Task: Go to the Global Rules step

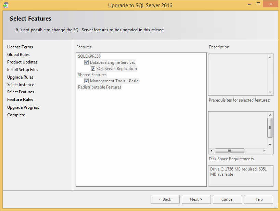Action: point(18,55)
